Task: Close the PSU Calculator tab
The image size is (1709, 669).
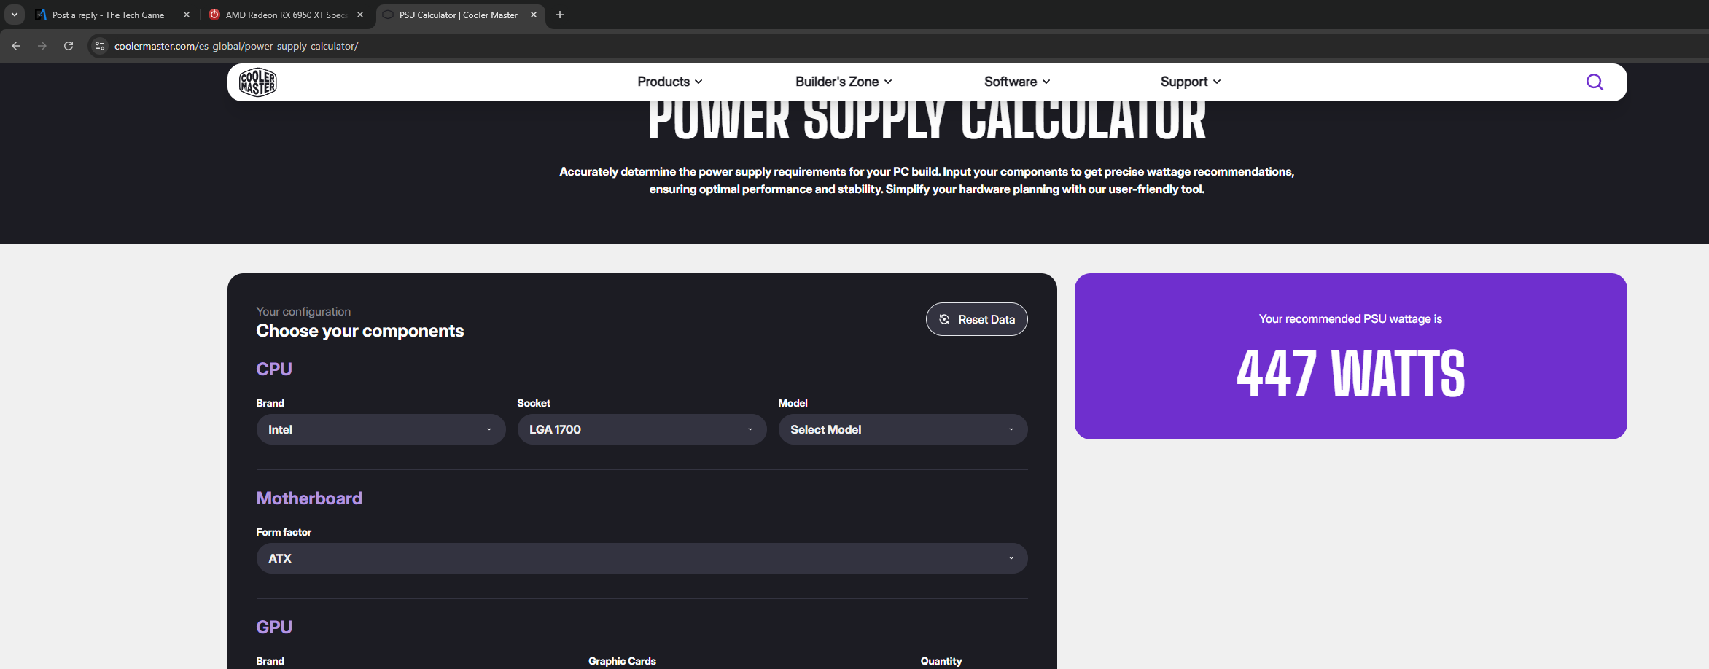Action: pos(534,15)
